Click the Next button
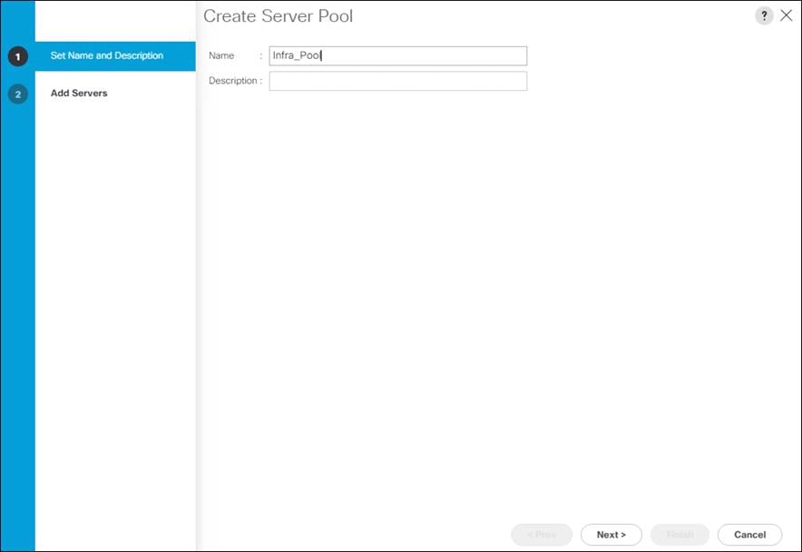Viewport: 802px width, 552px height. [611, 535]
